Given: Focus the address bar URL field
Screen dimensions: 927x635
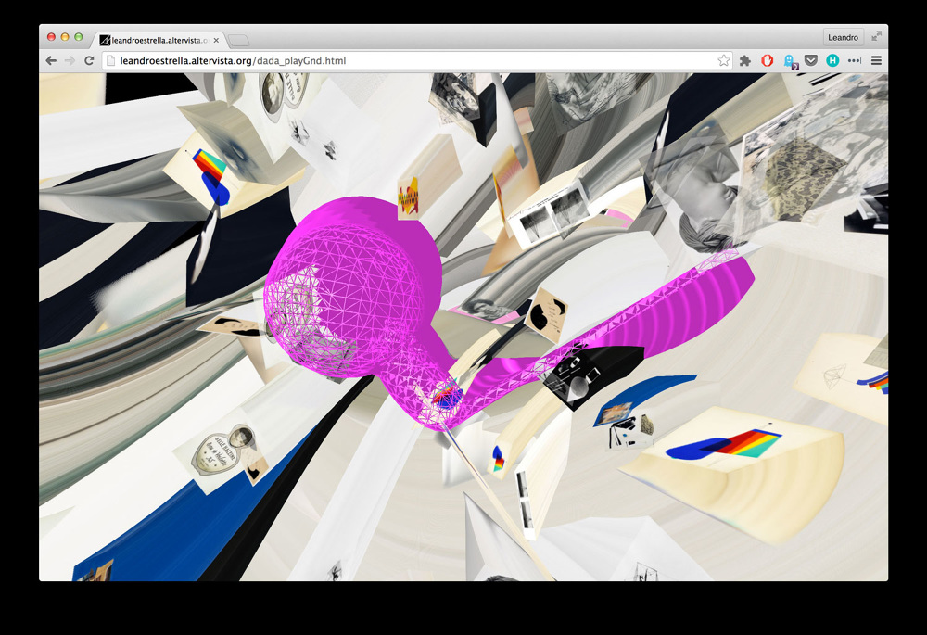Looking at the screenshot, I should pyautogui.click(x=417, y=60).
